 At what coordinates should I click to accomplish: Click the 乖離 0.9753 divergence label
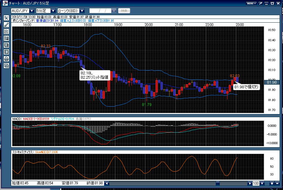pyautogui.click(x=83, y=119)
